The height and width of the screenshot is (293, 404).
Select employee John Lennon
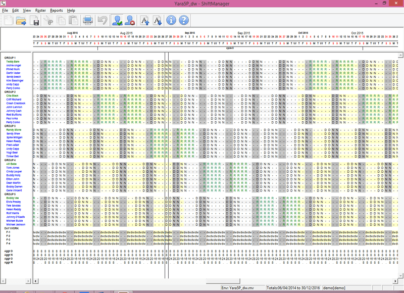[14, 107]
